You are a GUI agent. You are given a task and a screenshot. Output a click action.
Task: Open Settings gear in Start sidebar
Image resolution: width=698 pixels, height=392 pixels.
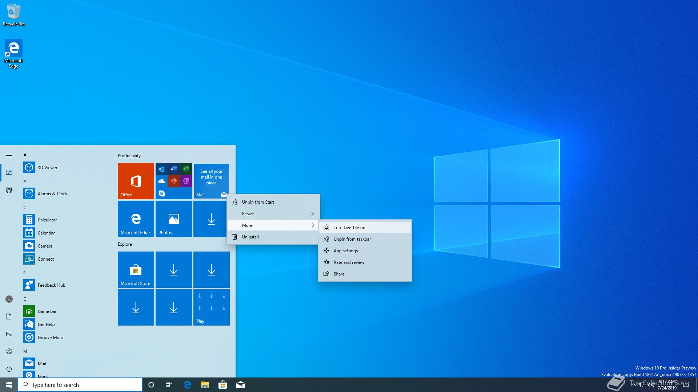point(9,351)
